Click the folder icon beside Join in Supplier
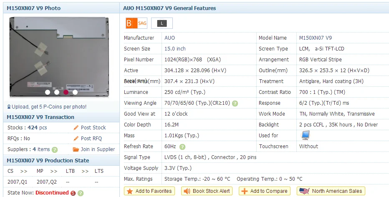The image size is (389, 197). [x=76, y=149]
